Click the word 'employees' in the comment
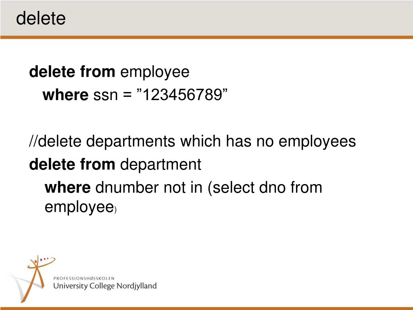The height and width of the screenshot is (310, 413). [317, 142]
